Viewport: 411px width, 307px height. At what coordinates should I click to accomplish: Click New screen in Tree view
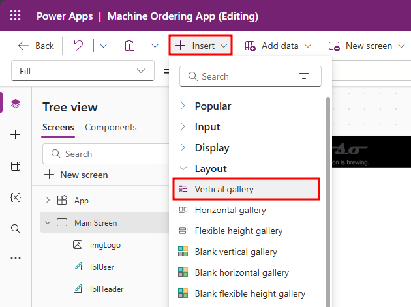point(76,175)
